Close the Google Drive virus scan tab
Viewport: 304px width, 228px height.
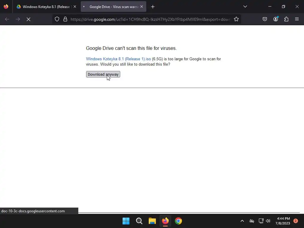pyautogui.click(x=142, y=7)
